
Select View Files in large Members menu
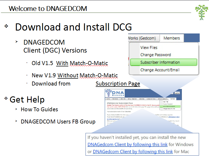tap(149, 48)
